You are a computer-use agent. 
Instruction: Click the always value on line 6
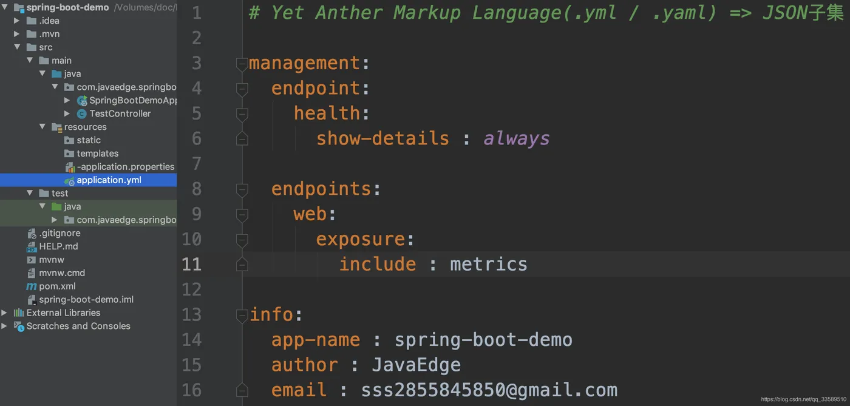coord(517,139)
